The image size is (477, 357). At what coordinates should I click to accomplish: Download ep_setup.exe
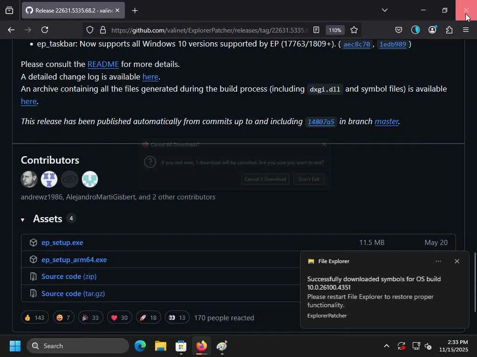(62, 243)
